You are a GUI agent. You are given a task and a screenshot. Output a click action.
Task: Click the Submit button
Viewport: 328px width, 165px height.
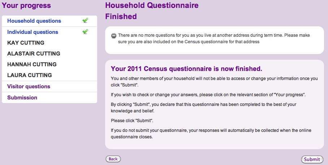click(312, 159)
